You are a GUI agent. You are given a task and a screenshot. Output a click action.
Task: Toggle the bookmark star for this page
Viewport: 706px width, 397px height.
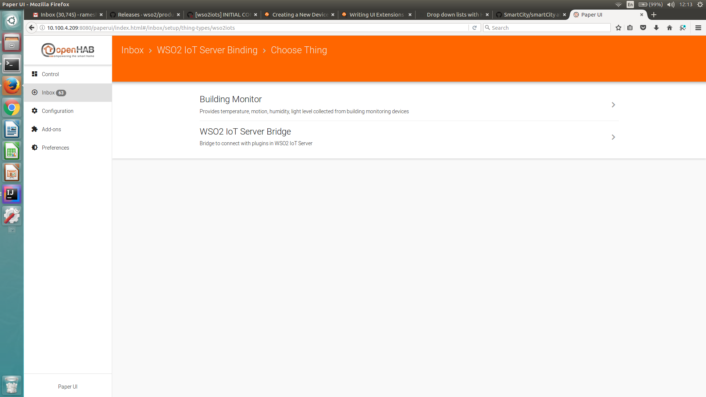click(618, 28)
